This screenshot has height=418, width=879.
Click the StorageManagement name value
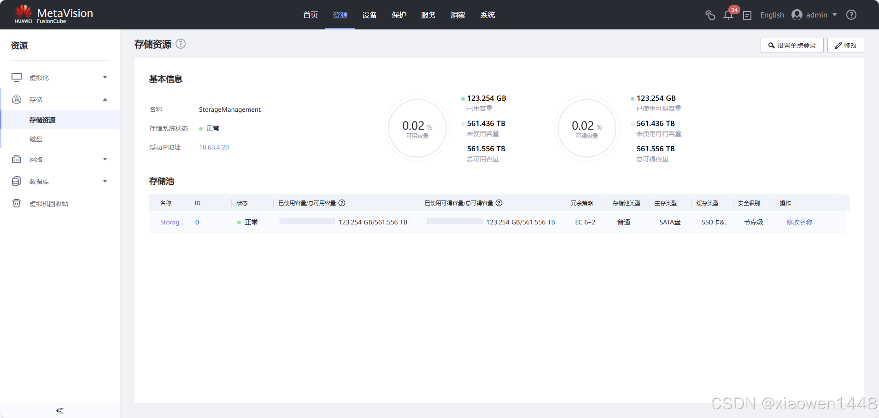[x=230, y=109]
